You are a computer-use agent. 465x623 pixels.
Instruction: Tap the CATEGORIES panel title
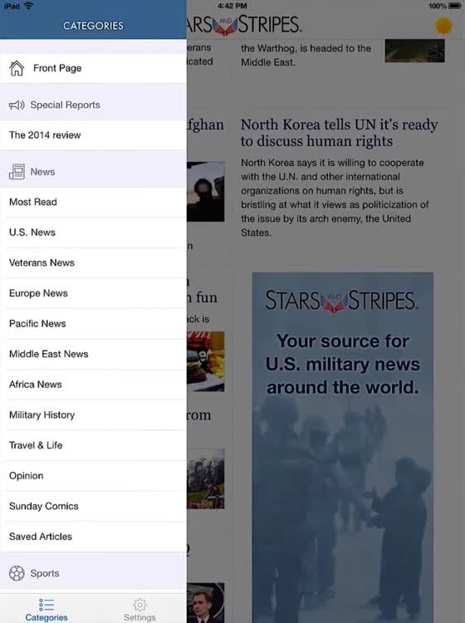[x=93, y=26]
